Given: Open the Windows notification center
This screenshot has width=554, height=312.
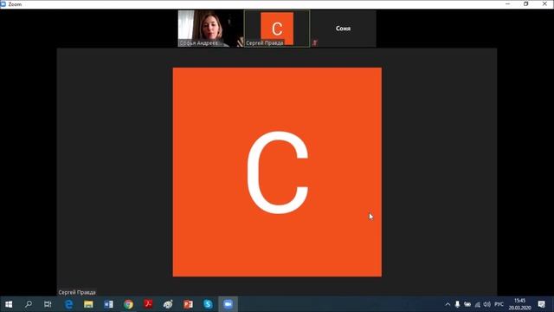Looking at the screenshot, I should click(541, 304).
